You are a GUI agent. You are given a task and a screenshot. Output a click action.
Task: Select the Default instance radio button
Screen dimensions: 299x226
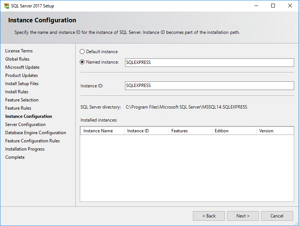tap(82, 52)
